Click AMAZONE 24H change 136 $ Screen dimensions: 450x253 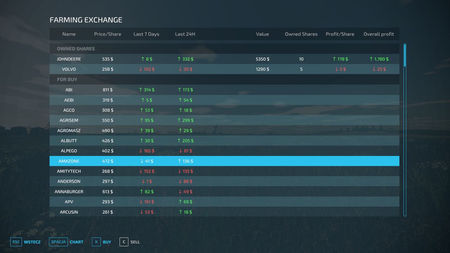185,161
